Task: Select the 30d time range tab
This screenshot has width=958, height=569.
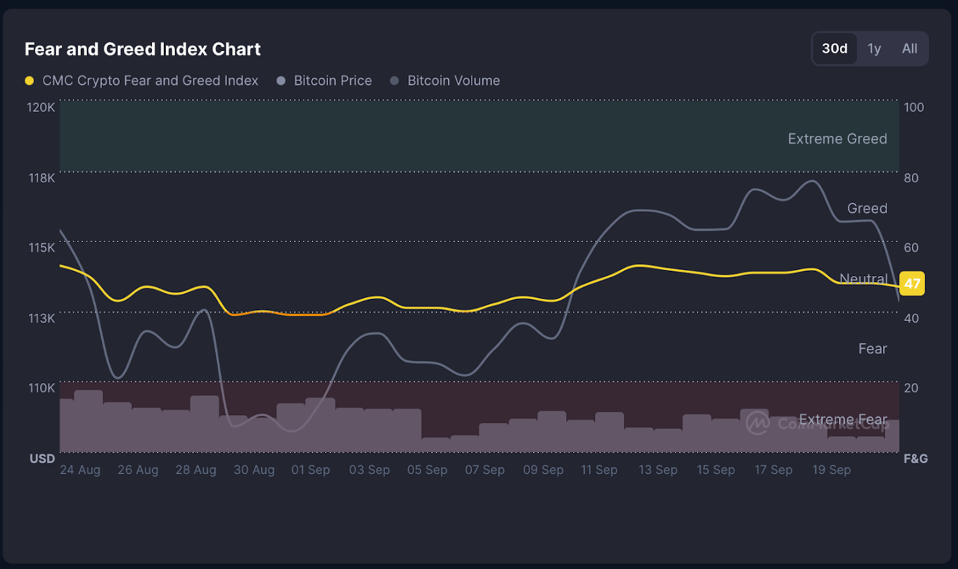Action: (x=834, y=49)
